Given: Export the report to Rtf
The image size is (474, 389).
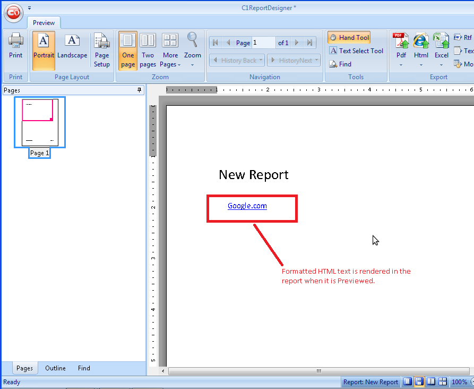Looking at the screenshot, I should click(x=463, y=38).
